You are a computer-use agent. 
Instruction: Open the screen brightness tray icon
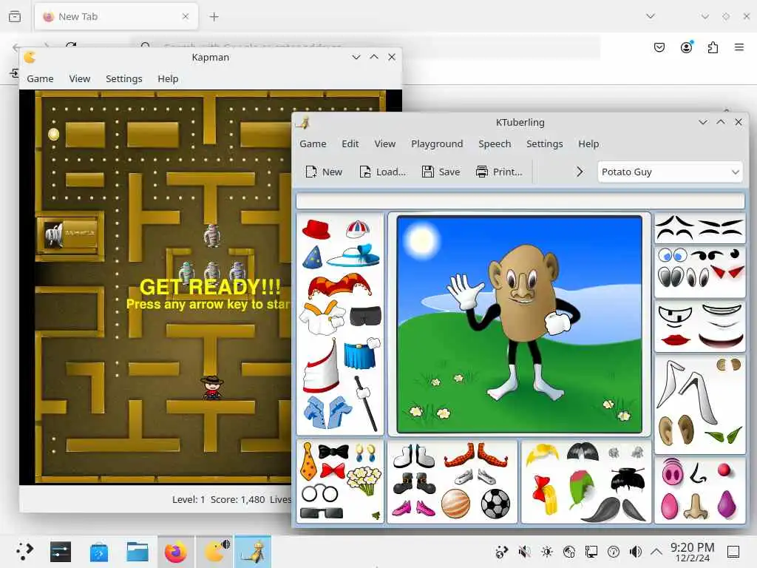[x=546, y=551]
